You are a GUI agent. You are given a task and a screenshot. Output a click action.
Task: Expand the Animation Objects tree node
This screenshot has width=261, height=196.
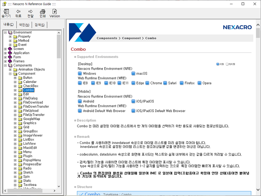click(x=10, y=69)
